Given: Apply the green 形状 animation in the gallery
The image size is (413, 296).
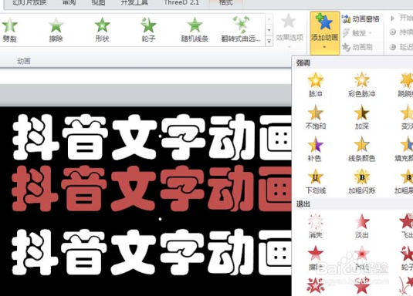Looking at the screenshot, I should (x=102, y=30).
